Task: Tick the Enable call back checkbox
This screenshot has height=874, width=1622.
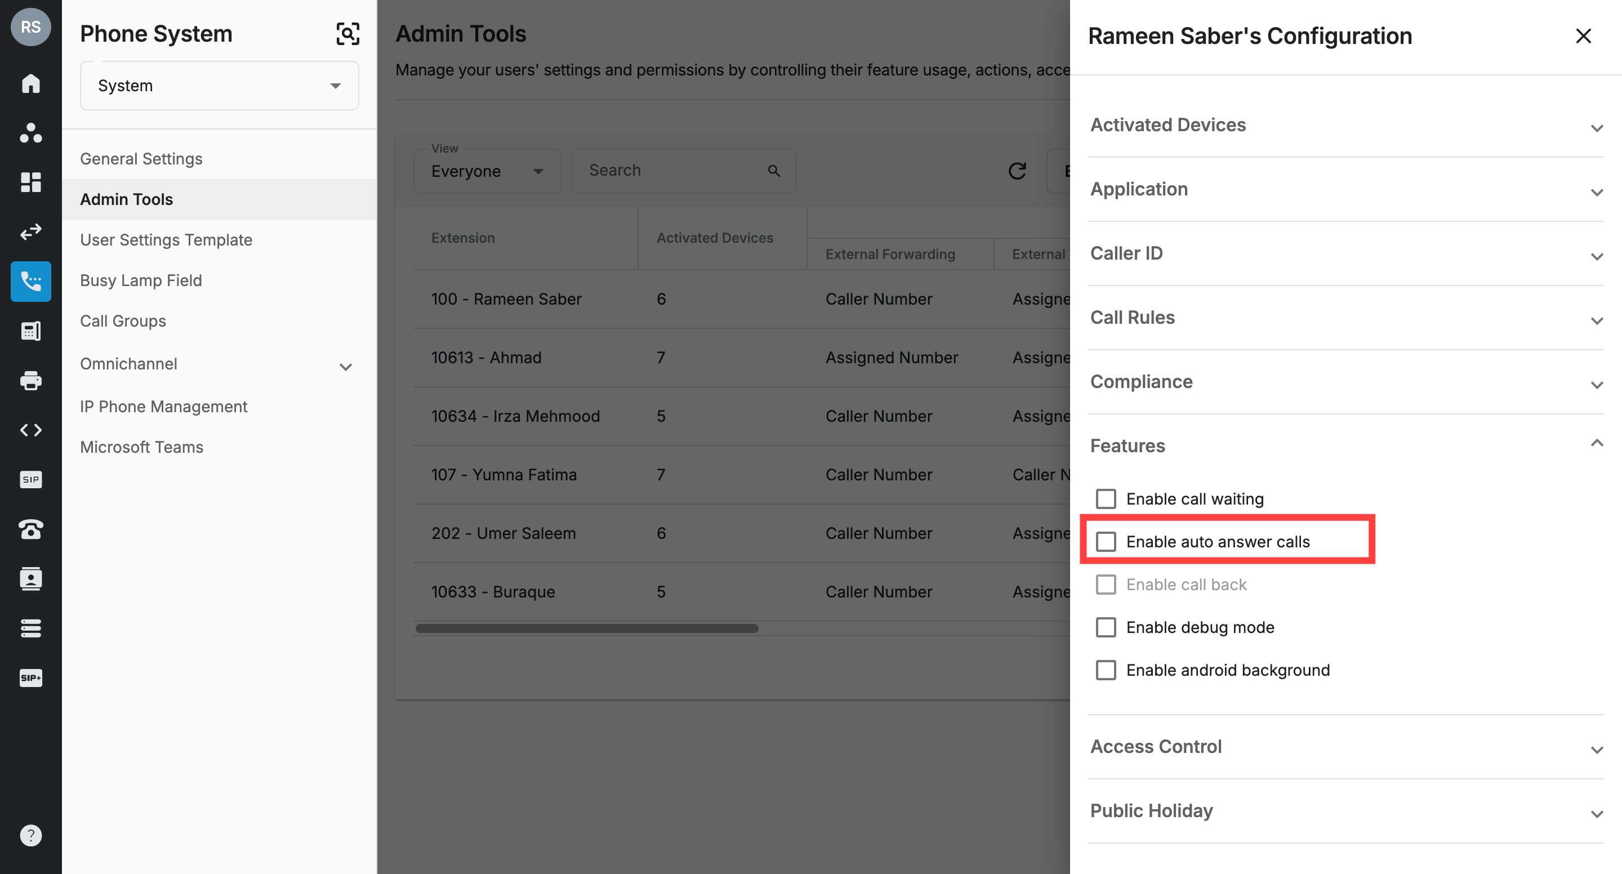Action: pos(1106,585)
